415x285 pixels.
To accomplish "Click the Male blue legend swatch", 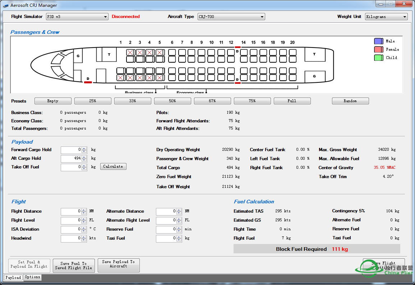I will click(378, 41).
